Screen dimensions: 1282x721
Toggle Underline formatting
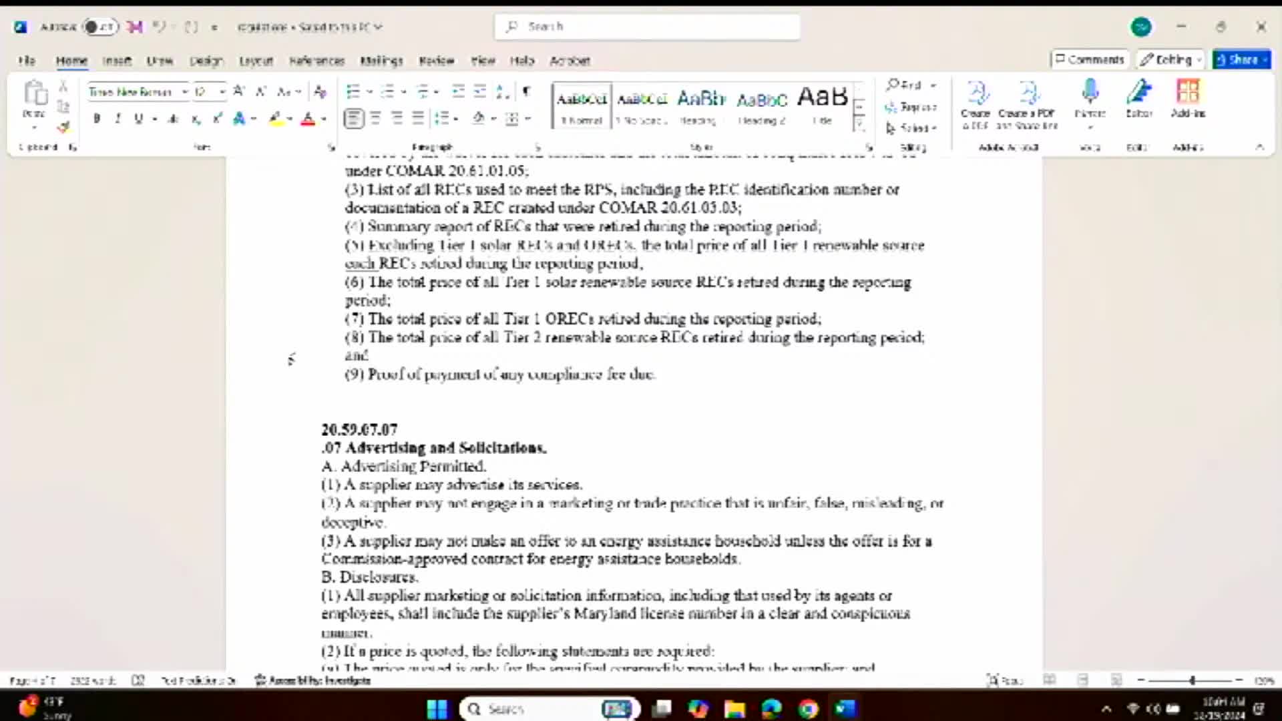coord(138,119)
